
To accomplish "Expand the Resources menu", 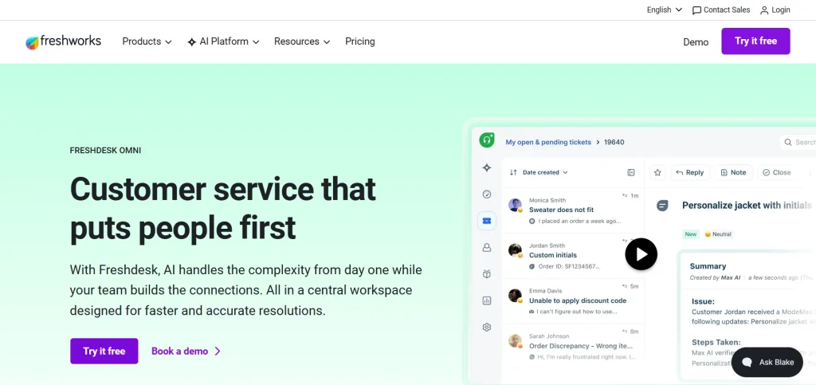I will (302, 41).
